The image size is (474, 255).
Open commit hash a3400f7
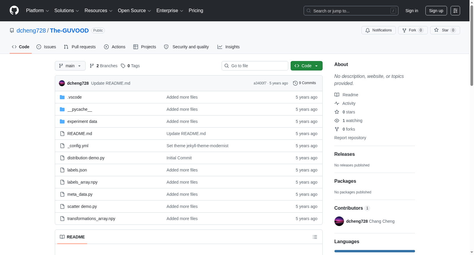[x=260, y=83]
